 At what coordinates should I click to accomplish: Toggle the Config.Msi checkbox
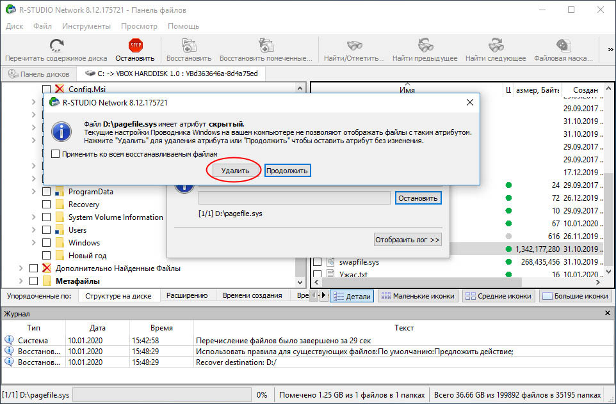point(46,89)
